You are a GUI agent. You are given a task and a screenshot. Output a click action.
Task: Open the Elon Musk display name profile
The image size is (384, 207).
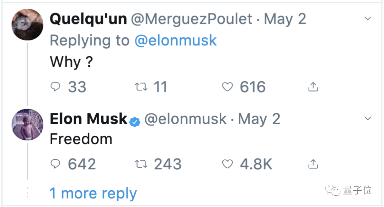(x=89, y=119)
